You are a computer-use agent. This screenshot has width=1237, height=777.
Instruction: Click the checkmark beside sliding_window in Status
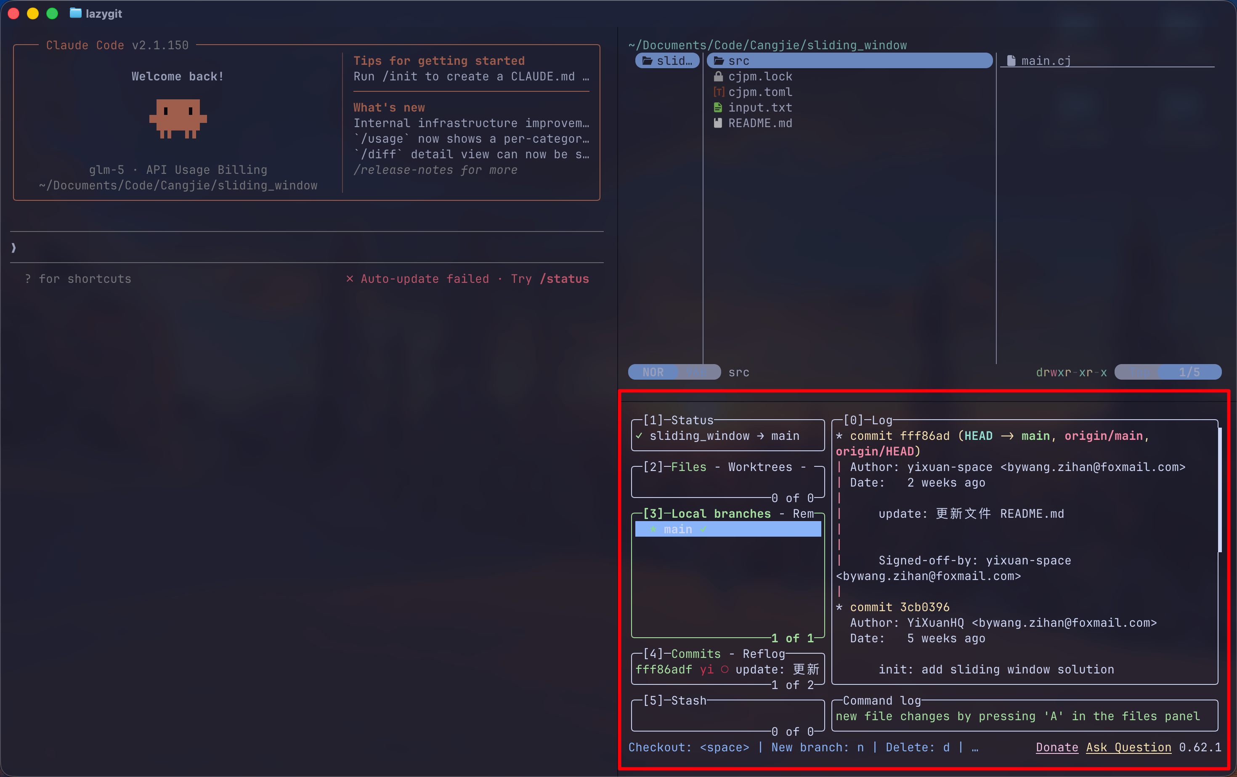[639, 436]
